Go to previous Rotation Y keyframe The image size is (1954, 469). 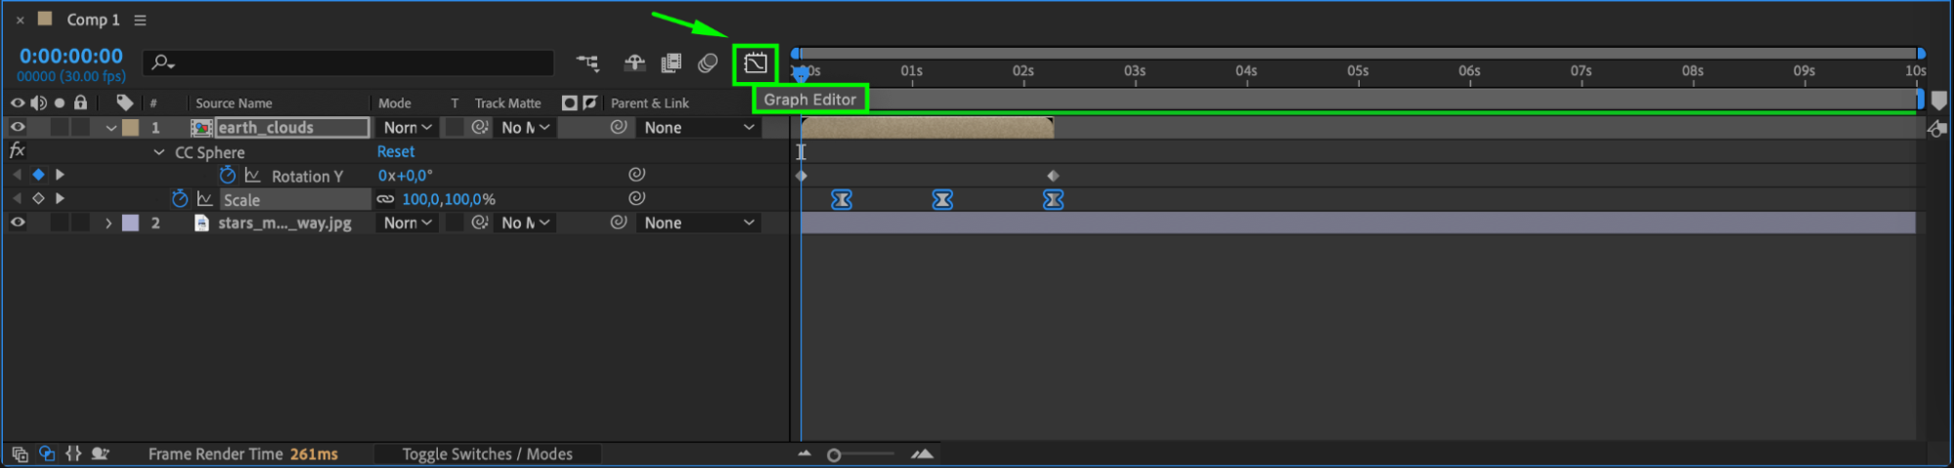pos(17,175)
